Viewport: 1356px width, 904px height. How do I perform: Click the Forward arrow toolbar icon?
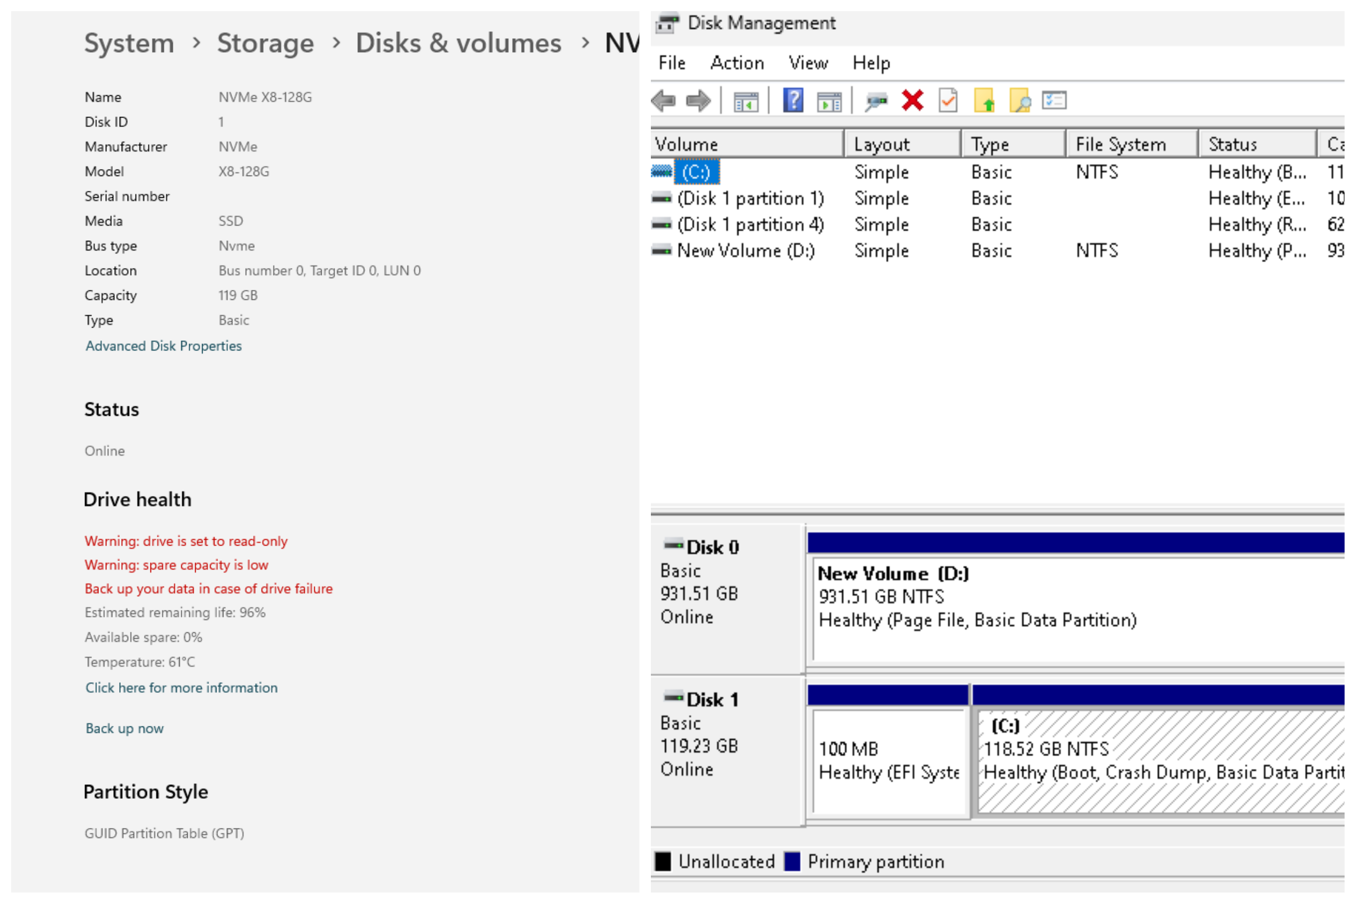pyautogui.click(x=698, y=101)
